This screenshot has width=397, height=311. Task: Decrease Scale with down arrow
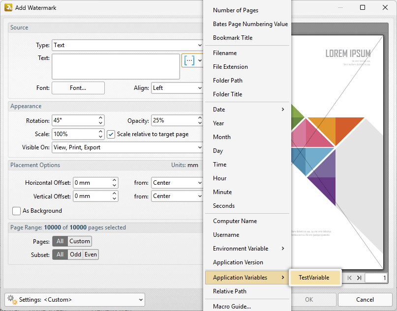click(x=100, y=137)
